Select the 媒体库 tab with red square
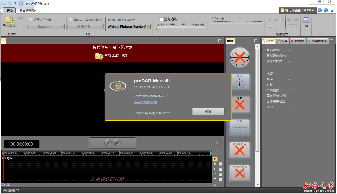337x194 pixels. [298, 41]
